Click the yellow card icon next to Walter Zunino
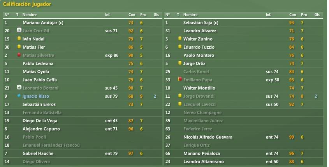Screen dimensions: 329x167 point(180,39)
